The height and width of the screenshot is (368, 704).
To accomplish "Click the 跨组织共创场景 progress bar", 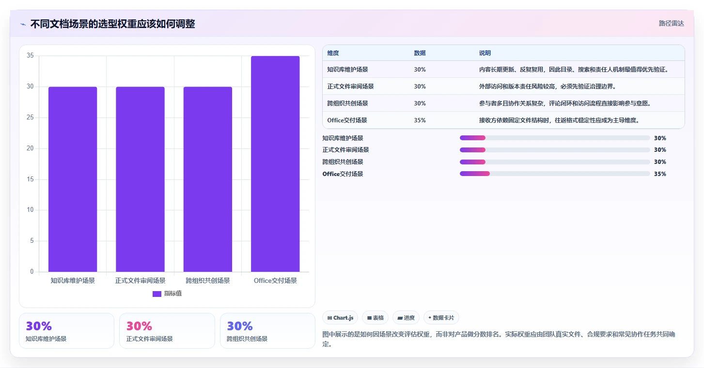I will [x=555, y=162].
